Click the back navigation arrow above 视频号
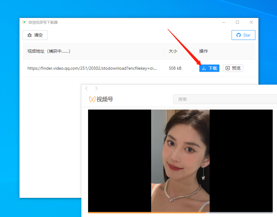The height and width of the screenshot is (217, 277). 87,88
